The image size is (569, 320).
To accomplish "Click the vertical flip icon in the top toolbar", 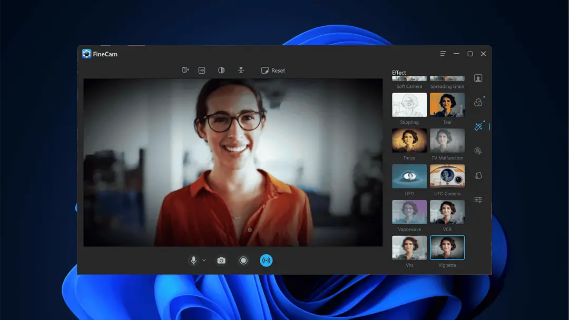I will coord(241,71).
